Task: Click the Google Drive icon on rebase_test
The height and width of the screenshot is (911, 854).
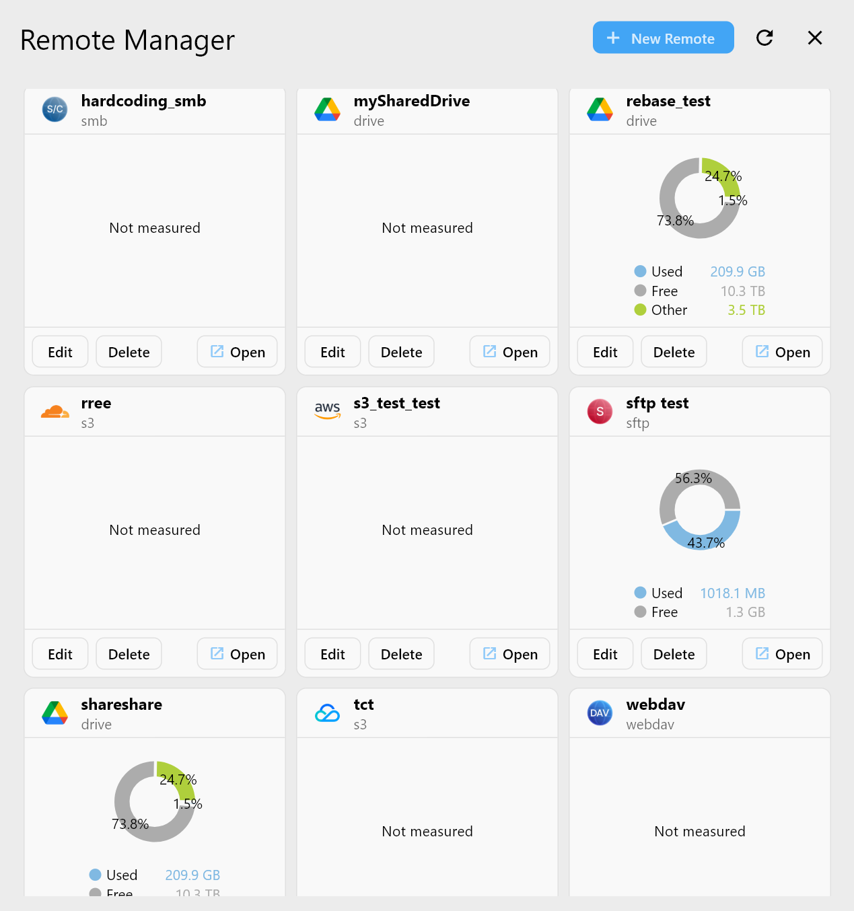Action: [600, 110]
